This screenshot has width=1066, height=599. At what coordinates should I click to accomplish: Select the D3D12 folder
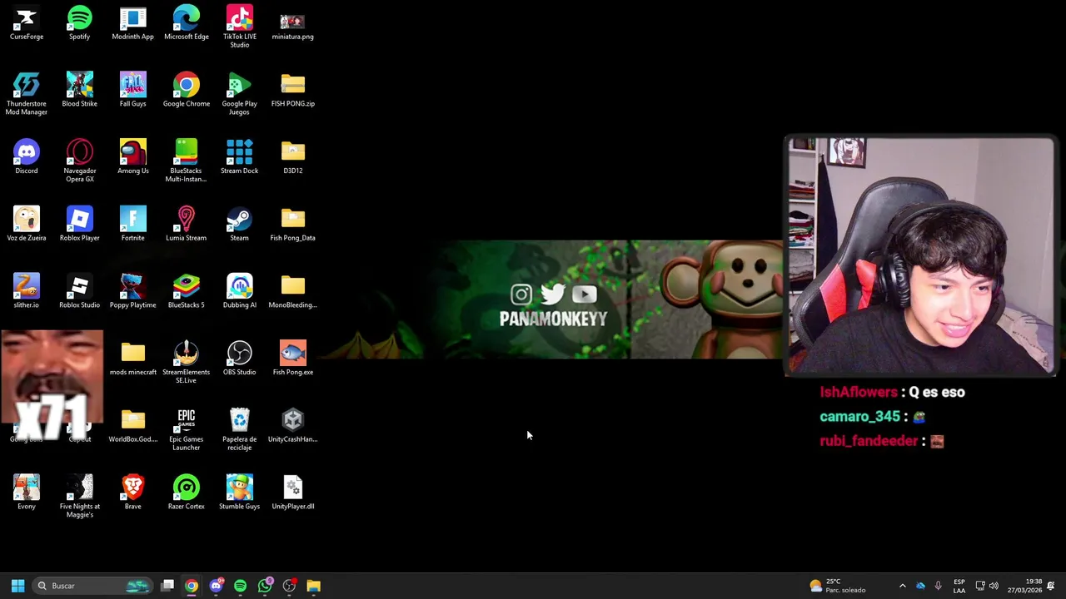(x=293, y=158)
